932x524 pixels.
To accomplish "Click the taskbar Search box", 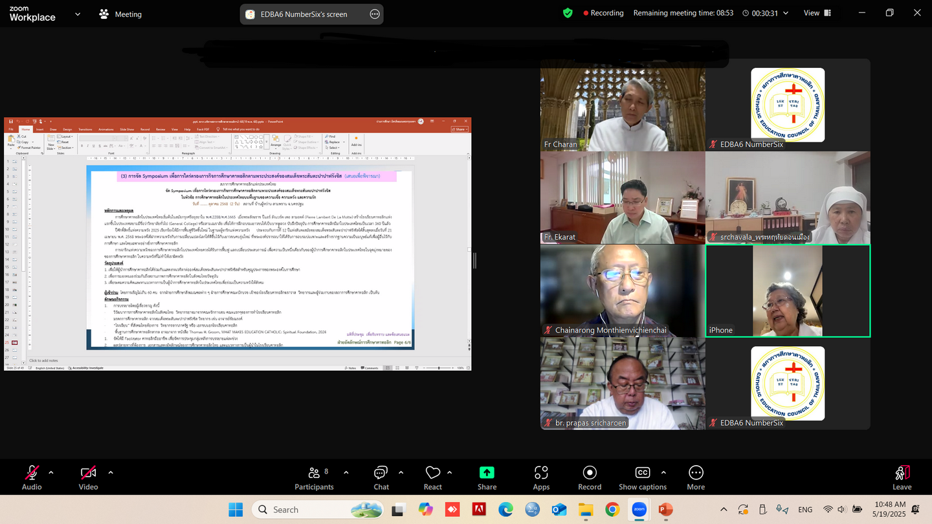I will (x=318, y=510).
